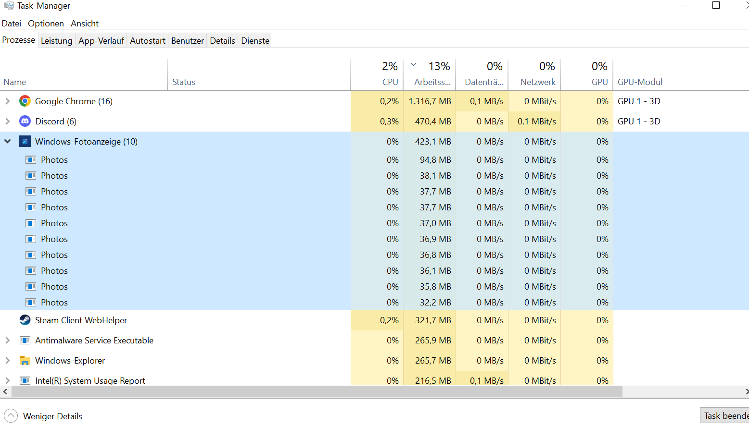The height and width of the screenshot is (426, 749).
Task: Click Windows-Explorer memory value 265,7 MB
Action: point(433,361)
